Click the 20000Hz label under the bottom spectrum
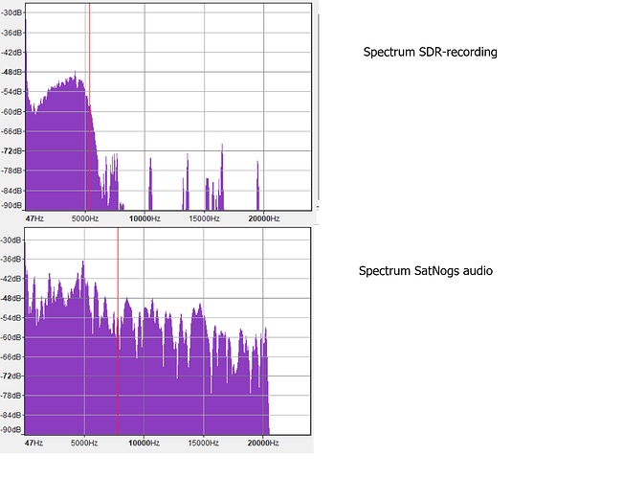Image resolution: width=623 pixels, height=479 pixels. tap(263, 443)
